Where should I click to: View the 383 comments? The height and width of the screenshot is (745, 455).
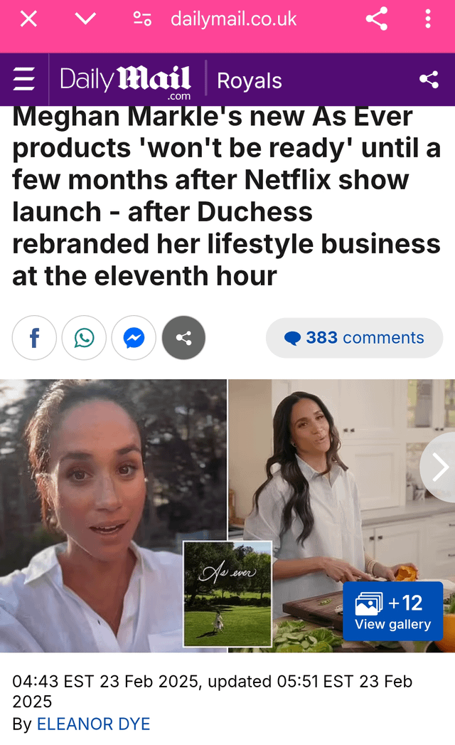354,338
